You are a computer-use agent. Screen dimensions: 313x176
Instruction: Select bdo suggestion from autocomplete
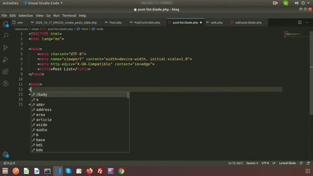point(80,150)
